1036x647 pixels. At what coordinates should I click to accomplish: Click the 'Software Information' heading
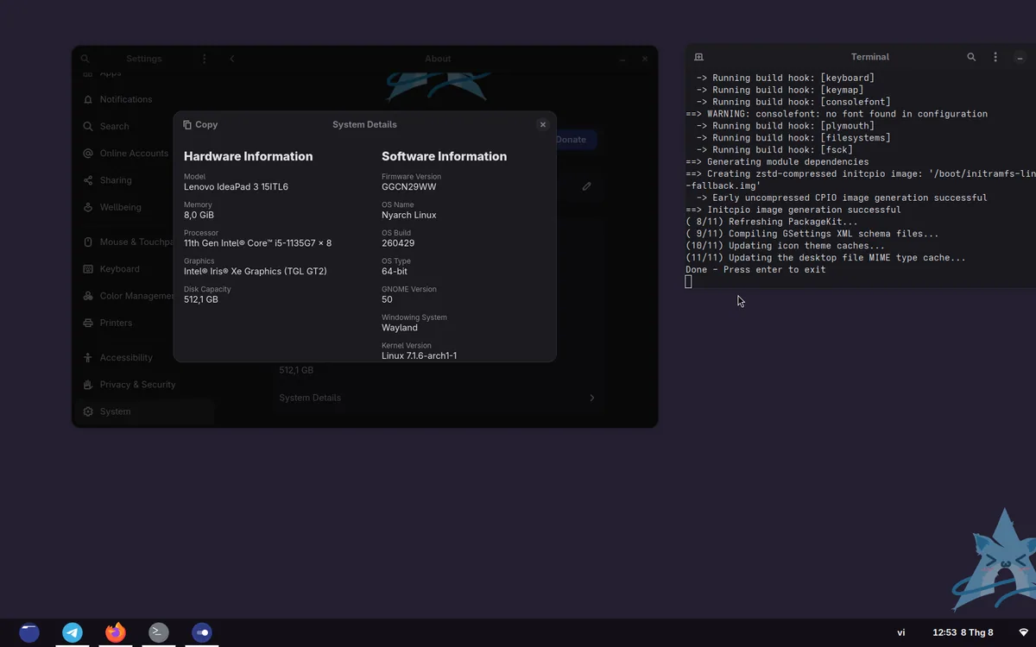(444, 156)
